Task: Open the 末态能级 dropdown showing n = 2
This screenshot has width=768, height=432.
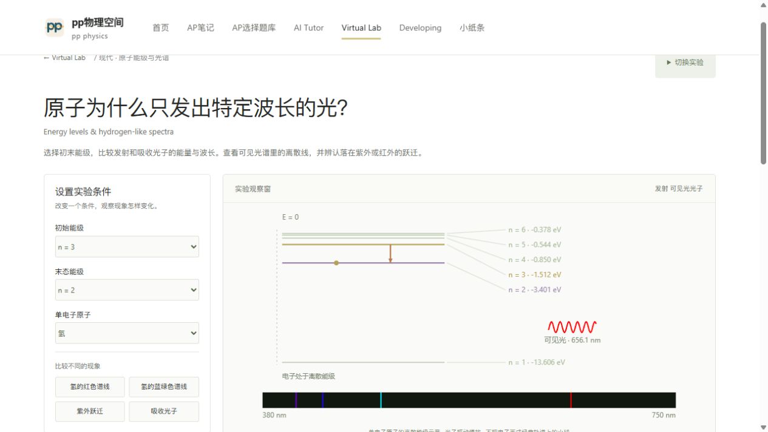Action: [x=127, y=290]
